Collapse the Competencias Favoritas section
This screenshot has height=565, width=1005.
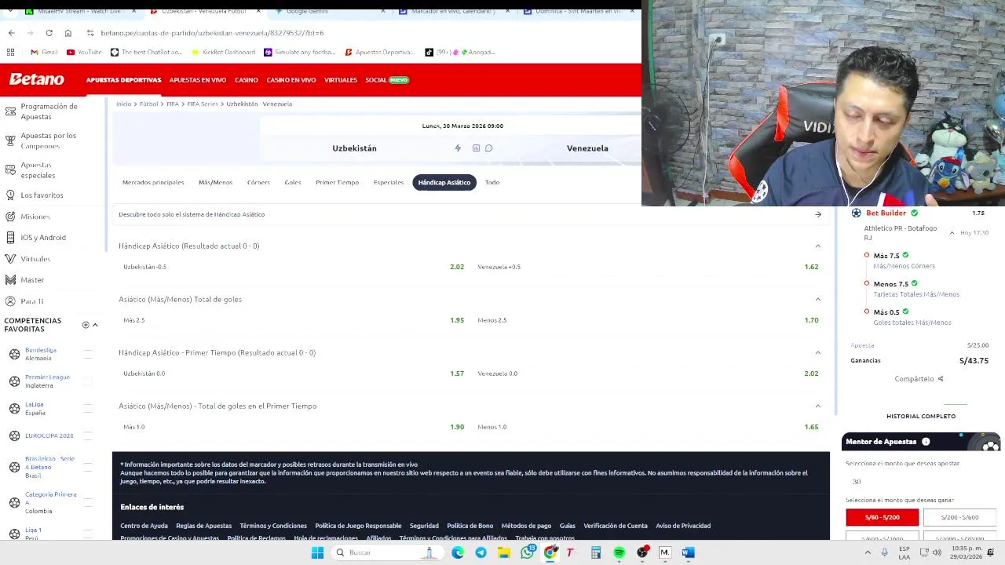[95, 325]
